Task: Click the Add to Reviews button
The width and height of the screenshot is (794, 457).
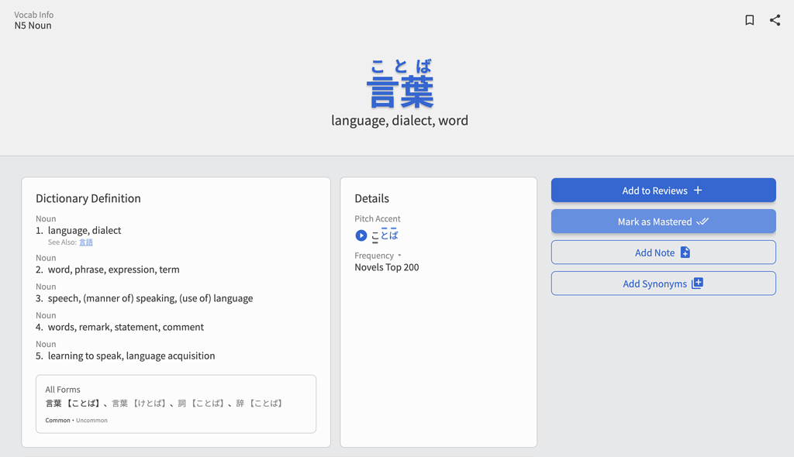Action: [x=664, y=191]
